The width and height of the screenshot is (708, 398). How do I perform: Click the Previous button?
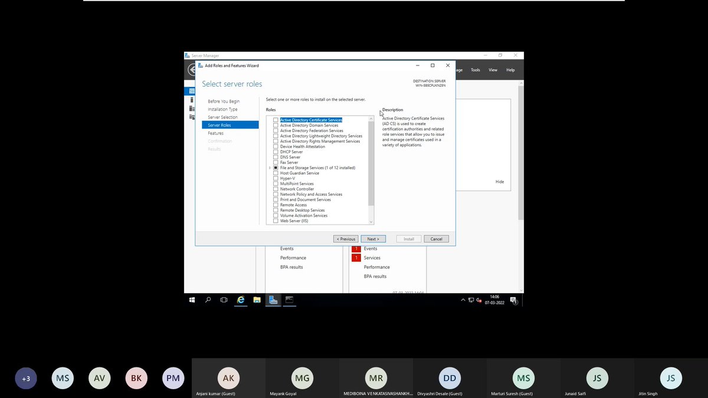(x=346, y=239)
